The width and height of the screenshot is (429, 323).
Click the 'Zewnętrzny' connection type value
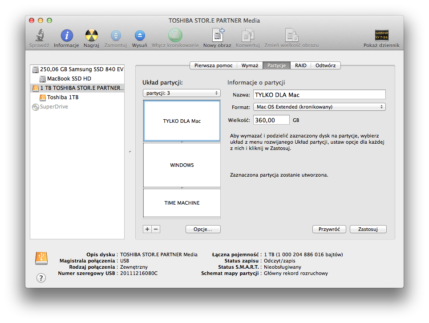[134, 267]
